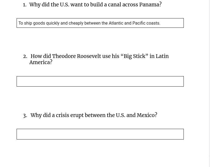Click question text "Why did a crisis erupt between the U.S. and Mexico?"
210x167 pixels.
(x=94, y=115)
